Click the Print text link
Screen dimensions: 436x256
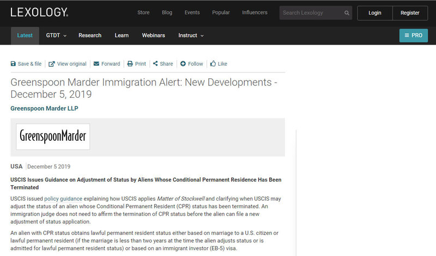141,64
